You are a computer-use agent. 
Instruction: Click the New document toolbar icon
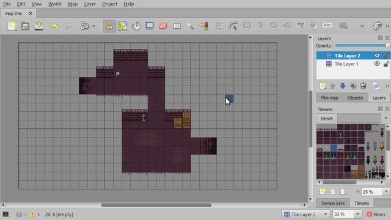pos(12,26)
